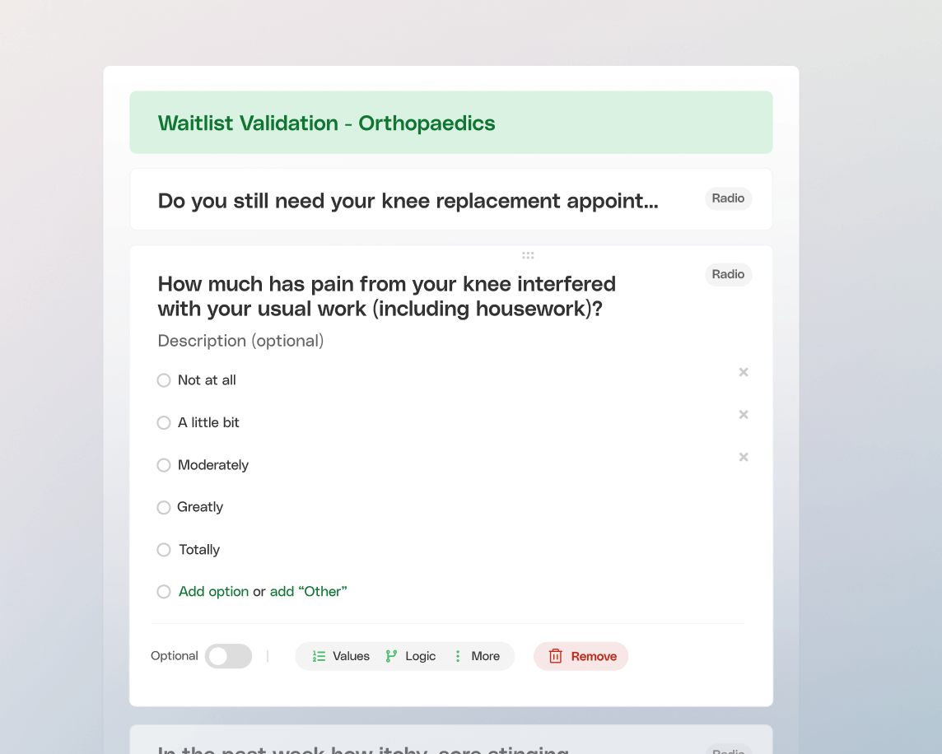Click the drag handle dots above question
Viewport: 942px width, 754px height.
point(528,255)
